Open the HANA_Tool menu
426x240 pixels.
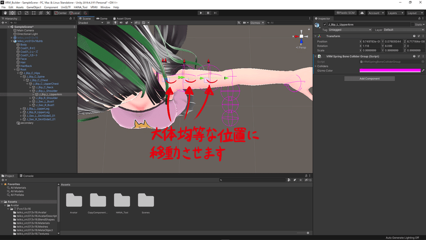80,7
